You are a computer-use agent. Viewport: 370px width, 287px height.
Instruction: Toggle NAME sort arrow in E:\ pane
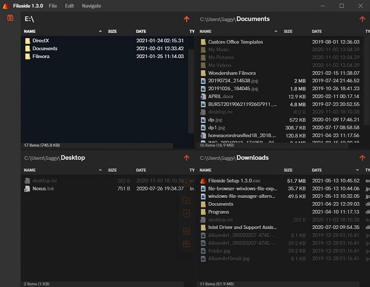tap(100, 31)
